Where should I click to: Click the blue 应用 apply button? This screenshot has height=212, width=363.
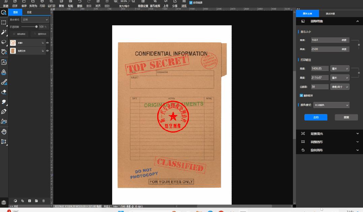(x=316, y=117)
